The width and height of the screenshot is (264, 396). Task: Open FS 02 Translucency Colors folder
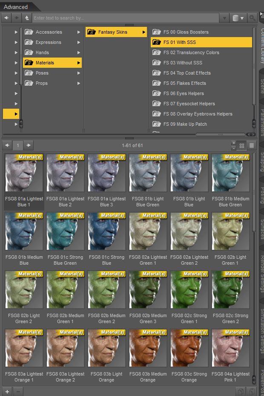tap(201, 52)
